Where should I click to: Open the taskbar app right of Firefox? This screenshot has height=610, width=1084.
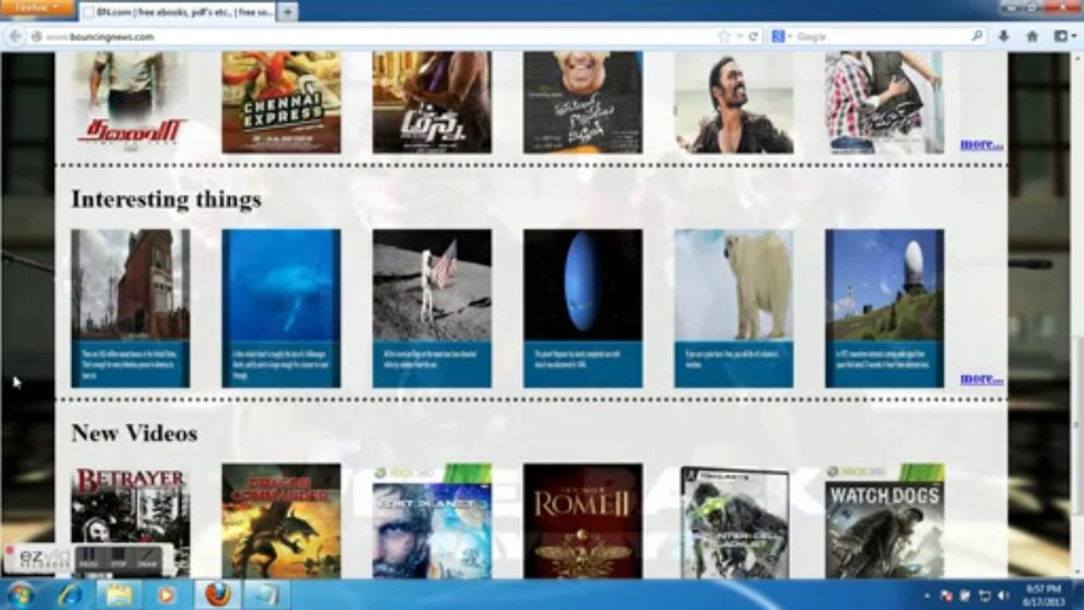(x=267, y=595)
